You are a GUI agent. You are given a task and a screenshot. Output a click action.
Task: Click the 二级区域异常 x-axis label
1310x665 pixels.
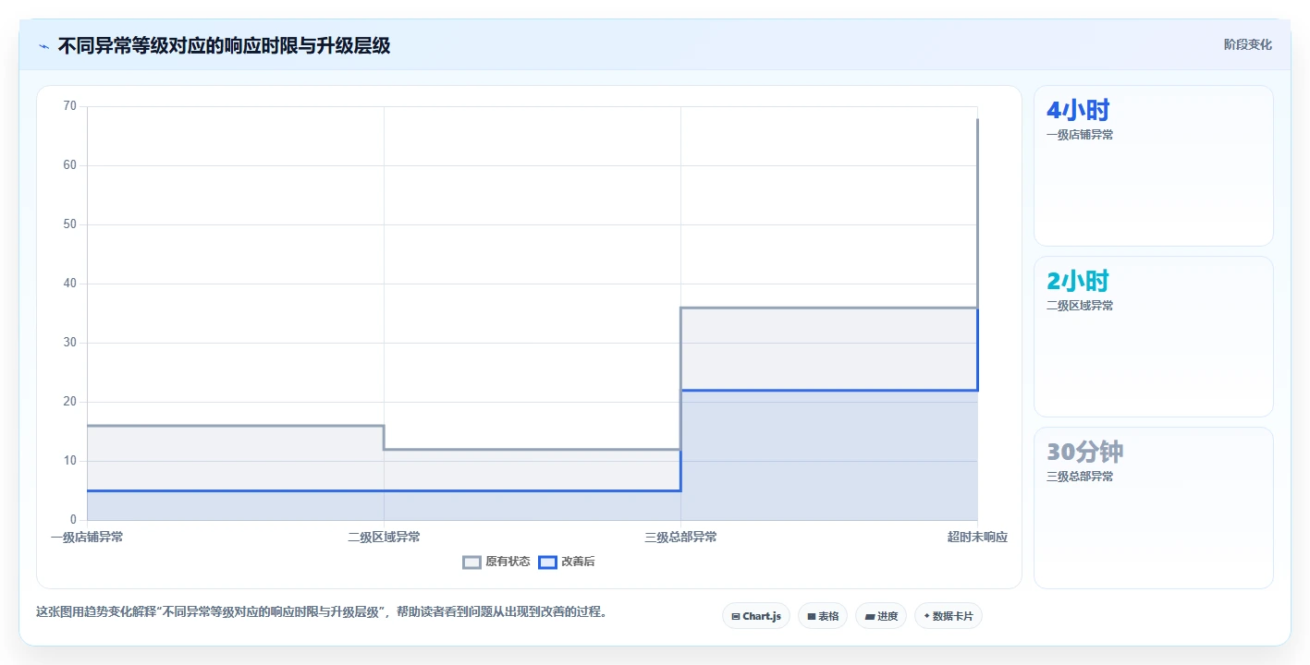click(384, 537)
